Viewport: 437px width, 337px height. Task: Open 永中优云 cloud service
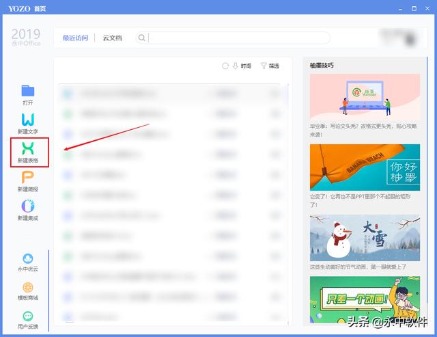[x=28, y=259]
